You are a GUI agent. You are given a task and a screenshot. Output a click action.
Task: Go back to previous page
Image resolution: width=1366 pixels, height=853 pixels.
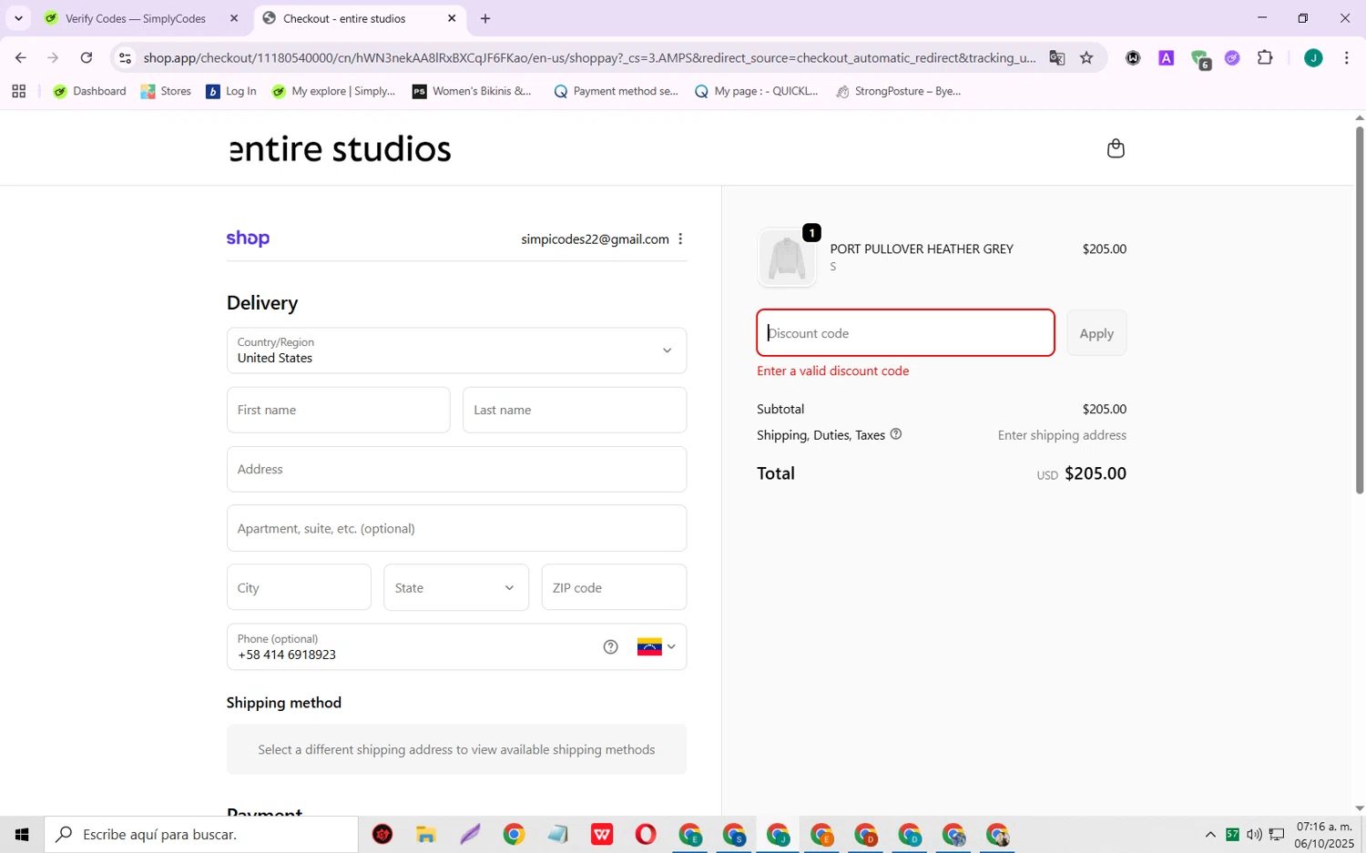click(20, 58)
